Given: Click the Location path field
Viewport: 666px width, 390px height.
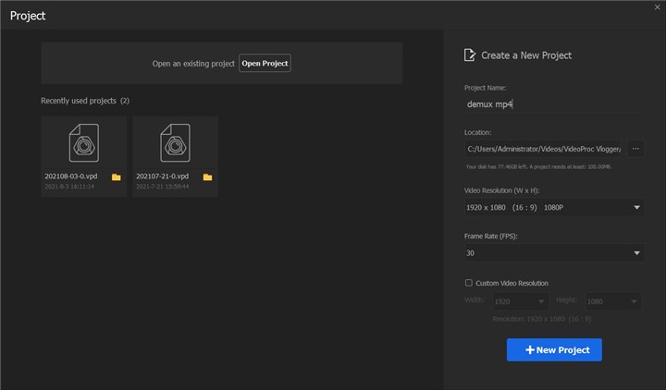Looking at the screenshot, I should pos(543,148).
